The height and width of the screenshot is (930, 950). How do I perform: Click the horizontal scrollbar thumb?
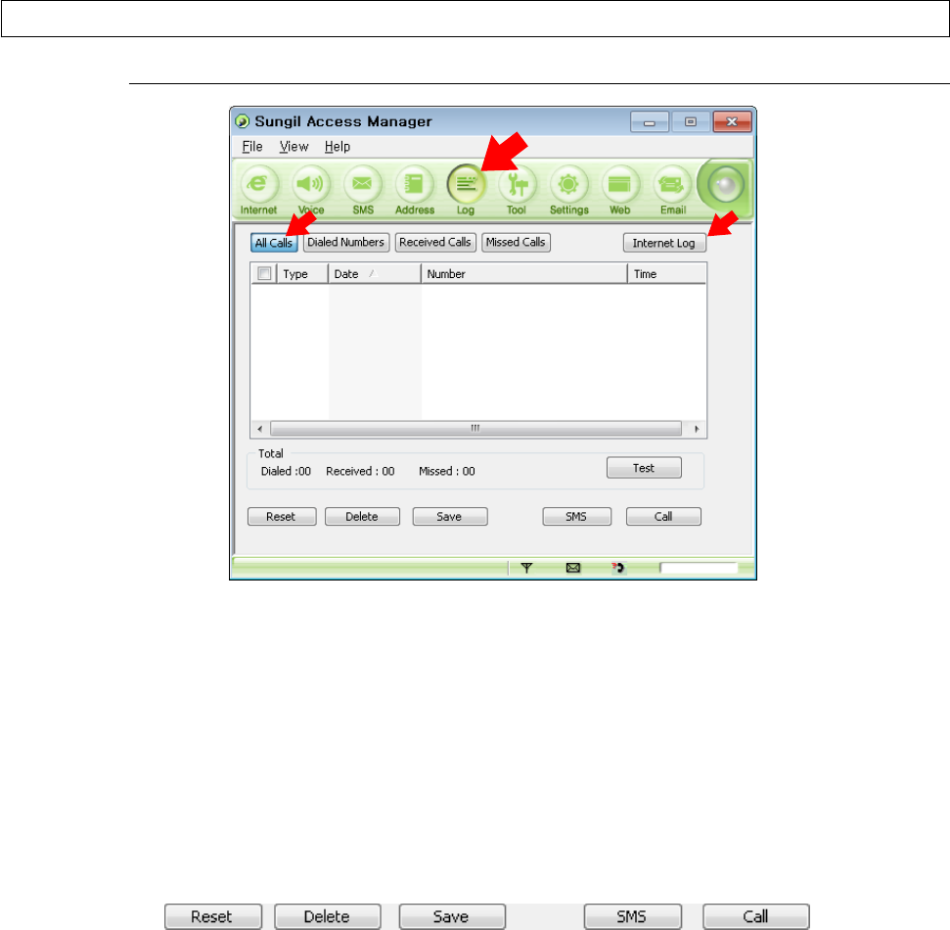coord(475,429)
